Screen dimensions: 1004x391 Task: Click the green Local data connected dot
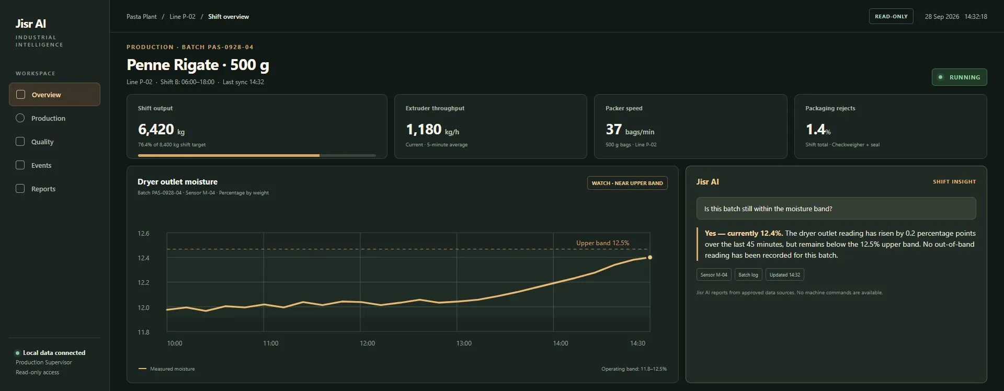17,353
